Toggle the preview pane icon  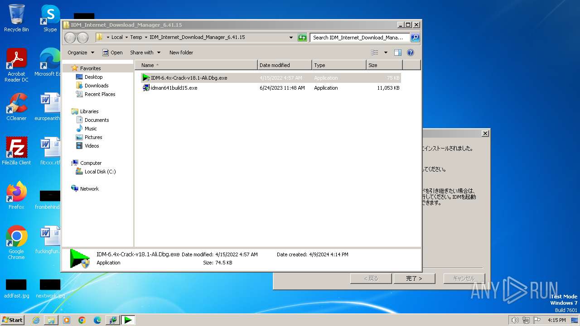[398, 53]
